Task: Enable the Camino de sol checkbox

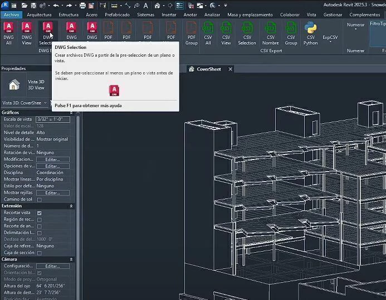Action: click(x=40, y=199)
